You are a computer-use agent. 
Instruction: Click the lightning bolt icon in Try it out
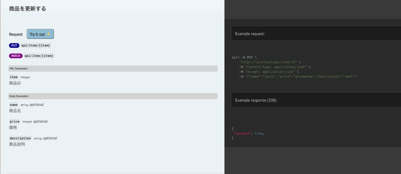(x=48, y=34)
